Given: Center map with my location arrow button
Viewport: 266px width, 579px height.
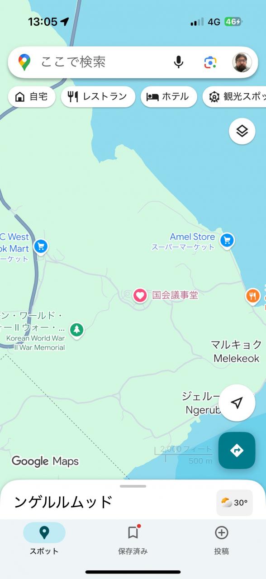Looking at the screenshot, I should [x=237, y=403].
